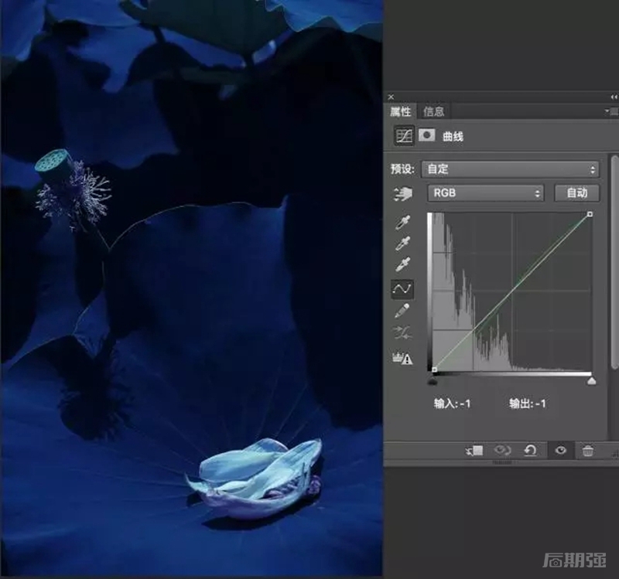Open the 预设 preset dropdown
The width and height of the screenshot is (619, 579).
point(510,169)
